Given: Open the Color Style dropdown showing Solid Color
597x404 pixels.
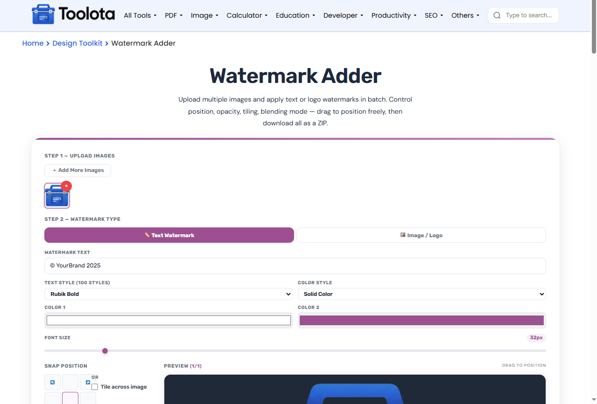Looking at the screenshot, I should coord(422,294).
